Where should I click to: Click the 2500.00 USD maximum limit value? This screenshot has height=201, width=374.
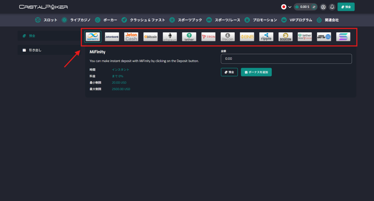(121, 89)
